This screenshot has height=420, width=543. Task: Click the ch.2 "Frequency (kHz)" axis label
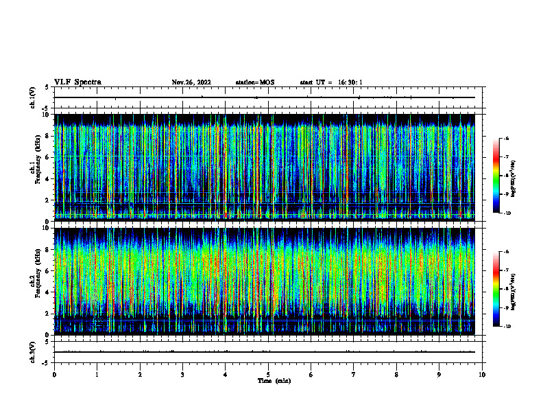tap(38, 273)
